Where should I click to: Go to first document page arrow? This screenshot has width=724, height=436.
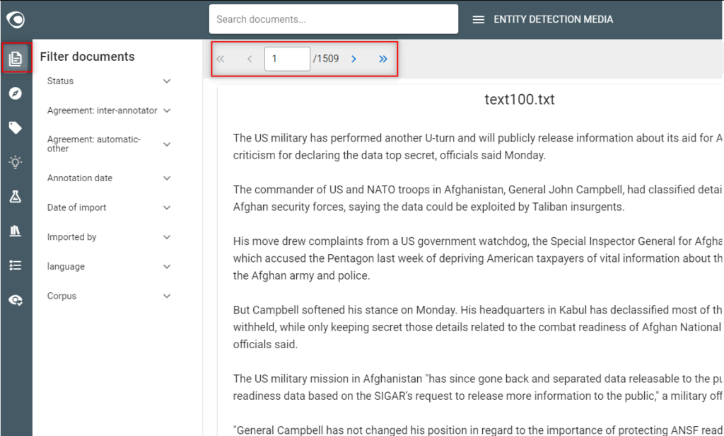click(221, 59)
